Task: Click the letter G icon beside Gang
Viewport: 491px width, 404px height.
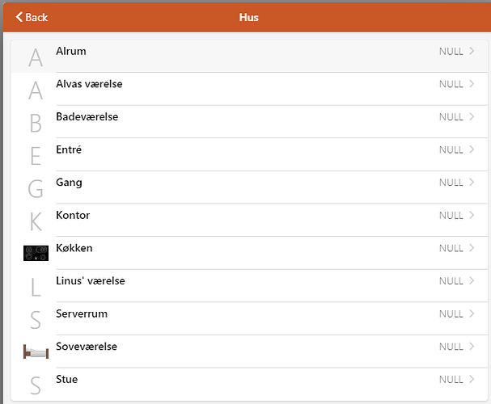Action: pyautogui.click(x=36, y=189)
